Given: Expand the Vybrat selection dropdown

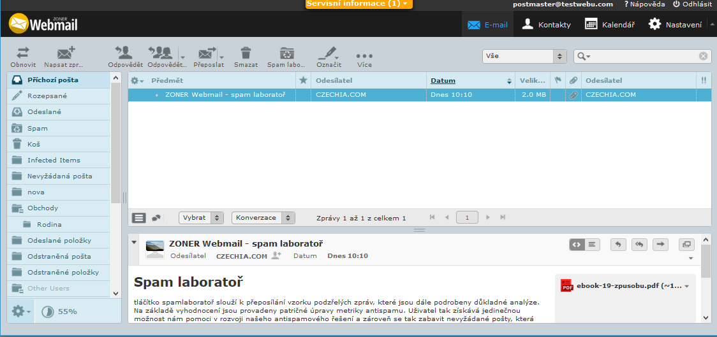Looking at the screenshot, I should tap(201, 218).
